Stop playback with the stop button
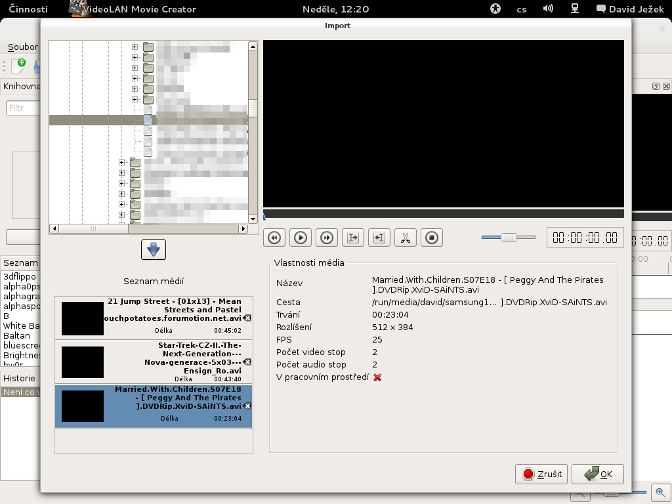 tap(432, 238)
